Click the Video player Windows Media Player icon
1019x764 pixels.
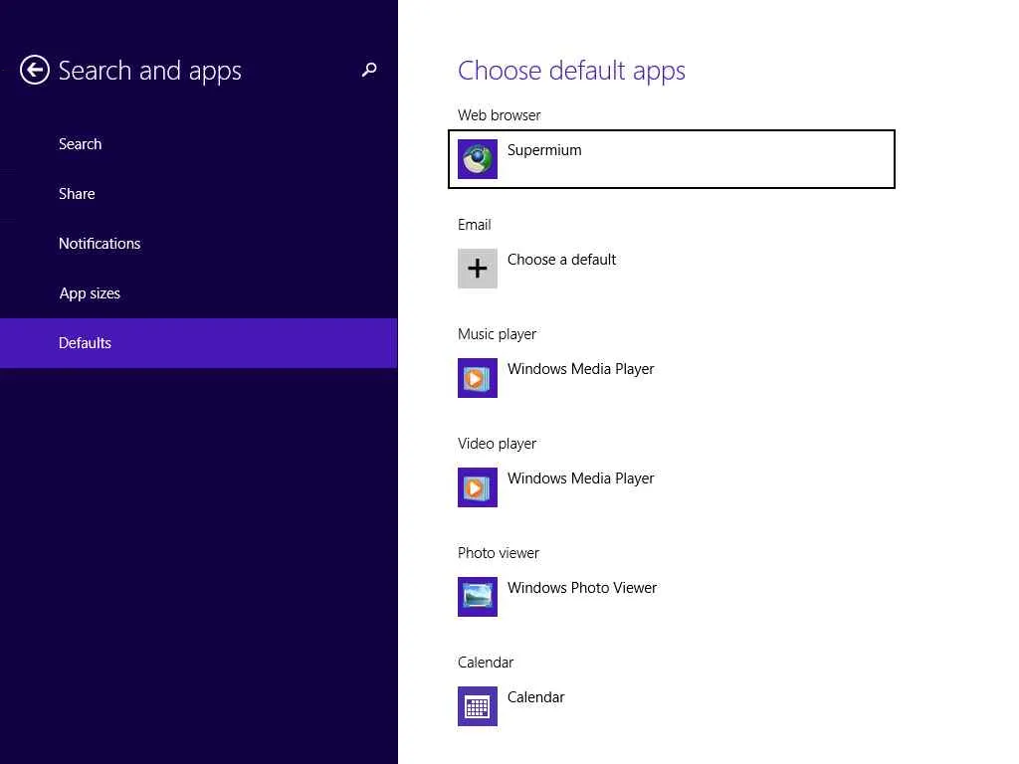[478, 487]
